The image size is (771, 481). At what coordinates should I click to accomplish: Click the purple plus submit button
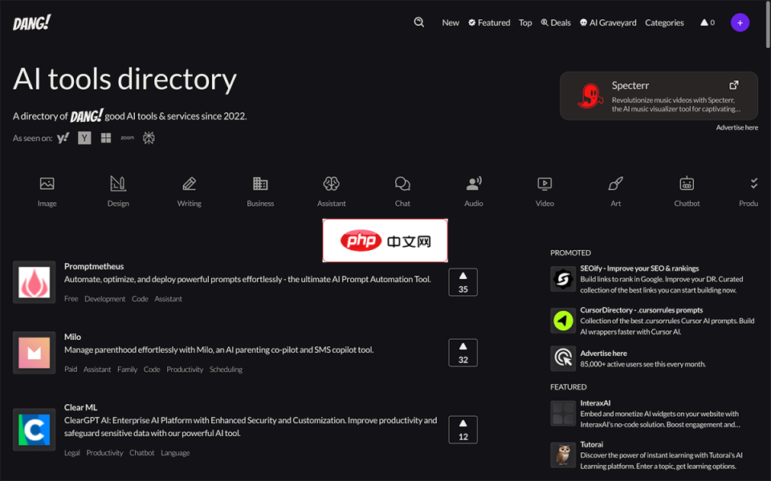click(x=740, y=22)
